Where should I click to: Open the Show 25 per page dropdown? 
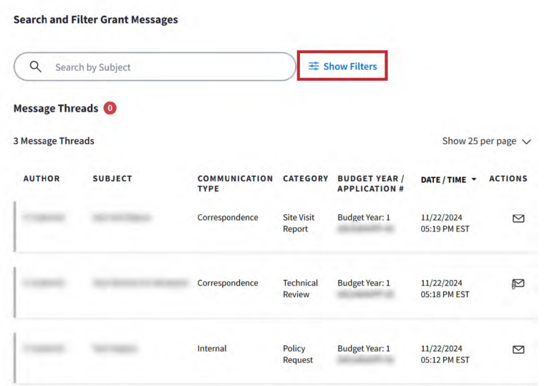(x=486, y=141)
